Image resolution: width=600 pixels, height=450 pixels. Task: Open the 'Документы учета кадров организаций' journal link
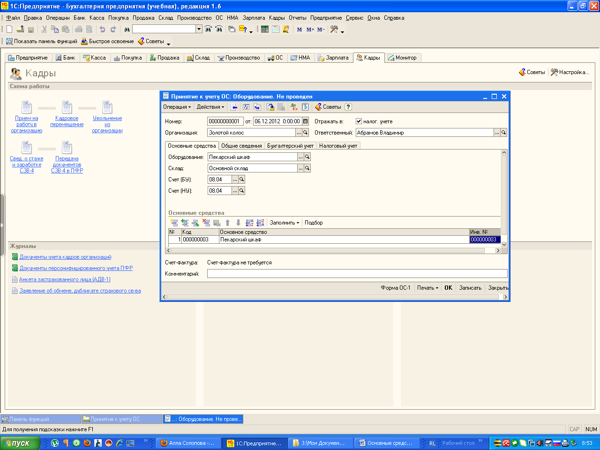tap(65, 257)
